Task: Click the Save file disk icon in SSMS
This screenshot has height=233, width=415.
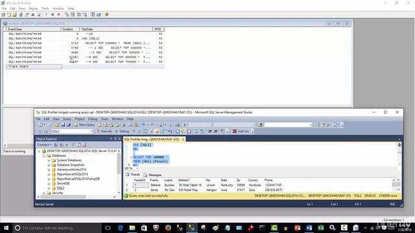Action: pyautogui.click(x=63, y=125)
